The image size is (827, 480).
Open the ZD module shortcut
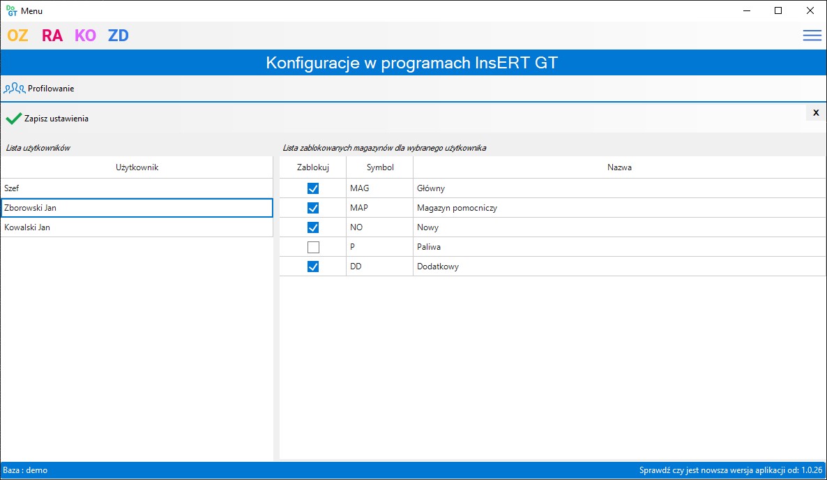point(118,36)
